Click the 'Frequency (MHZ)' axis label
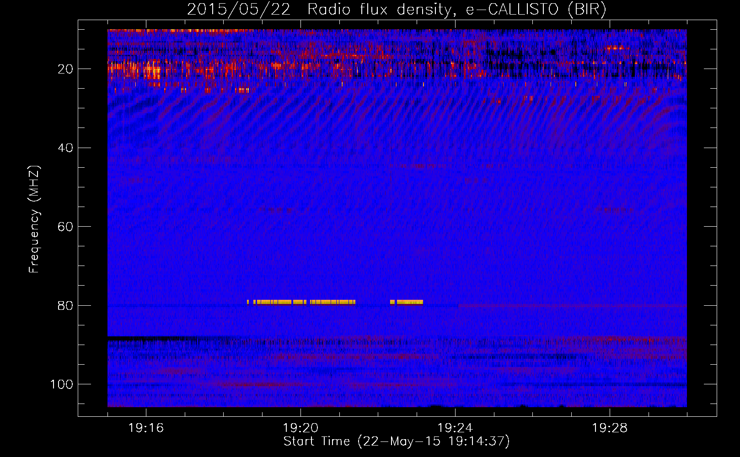The width and height of the screenshot is (740, 457). coord(34,219)
